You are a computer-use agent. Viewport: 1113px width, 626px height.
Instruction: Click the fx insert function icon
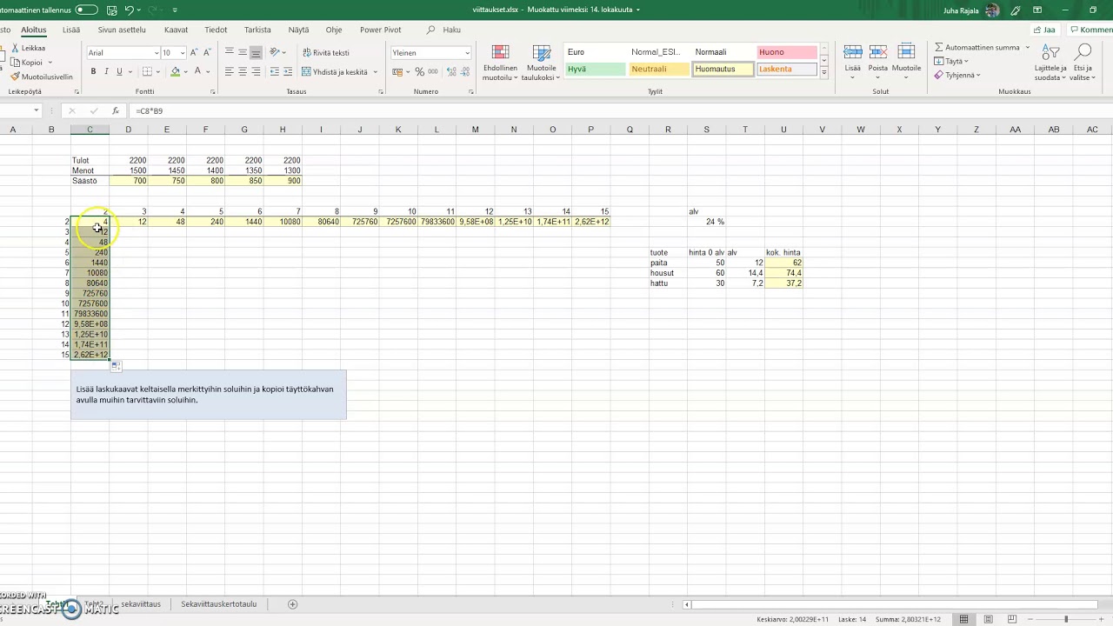point(115,111)
